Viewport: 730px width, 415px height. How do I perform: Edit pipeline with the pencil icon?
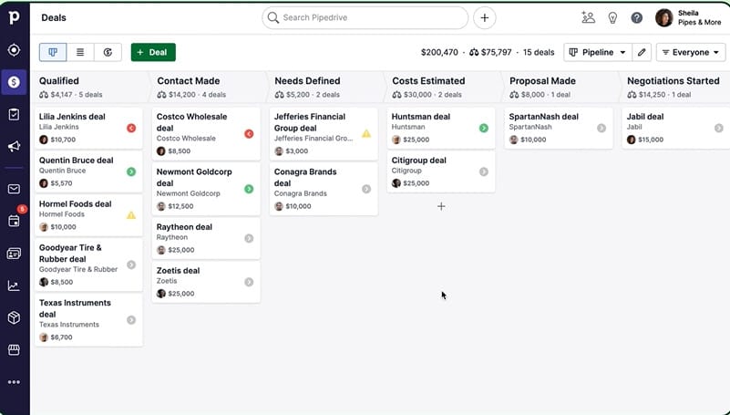(642, 52)
